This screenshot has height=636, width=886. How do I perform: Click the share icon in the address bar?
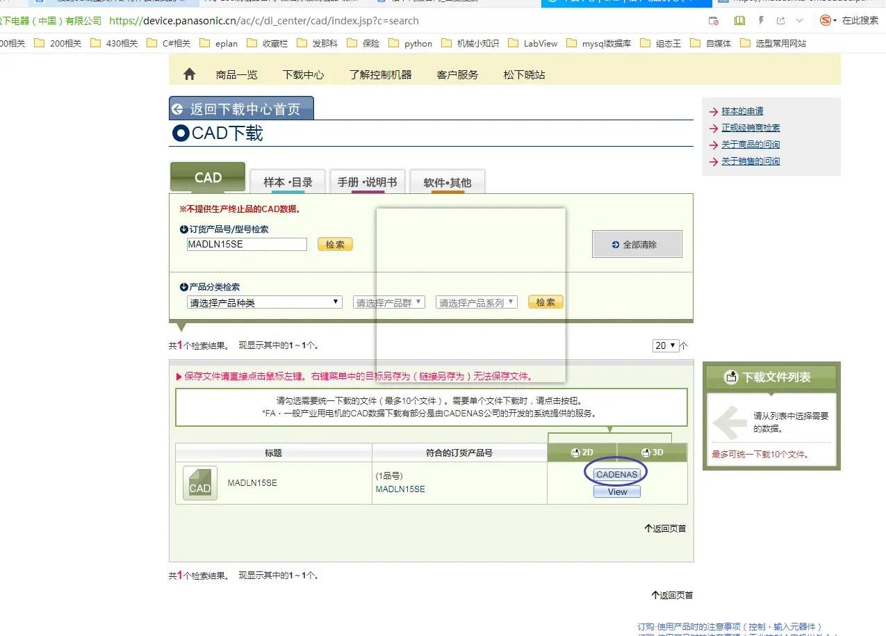781,21
